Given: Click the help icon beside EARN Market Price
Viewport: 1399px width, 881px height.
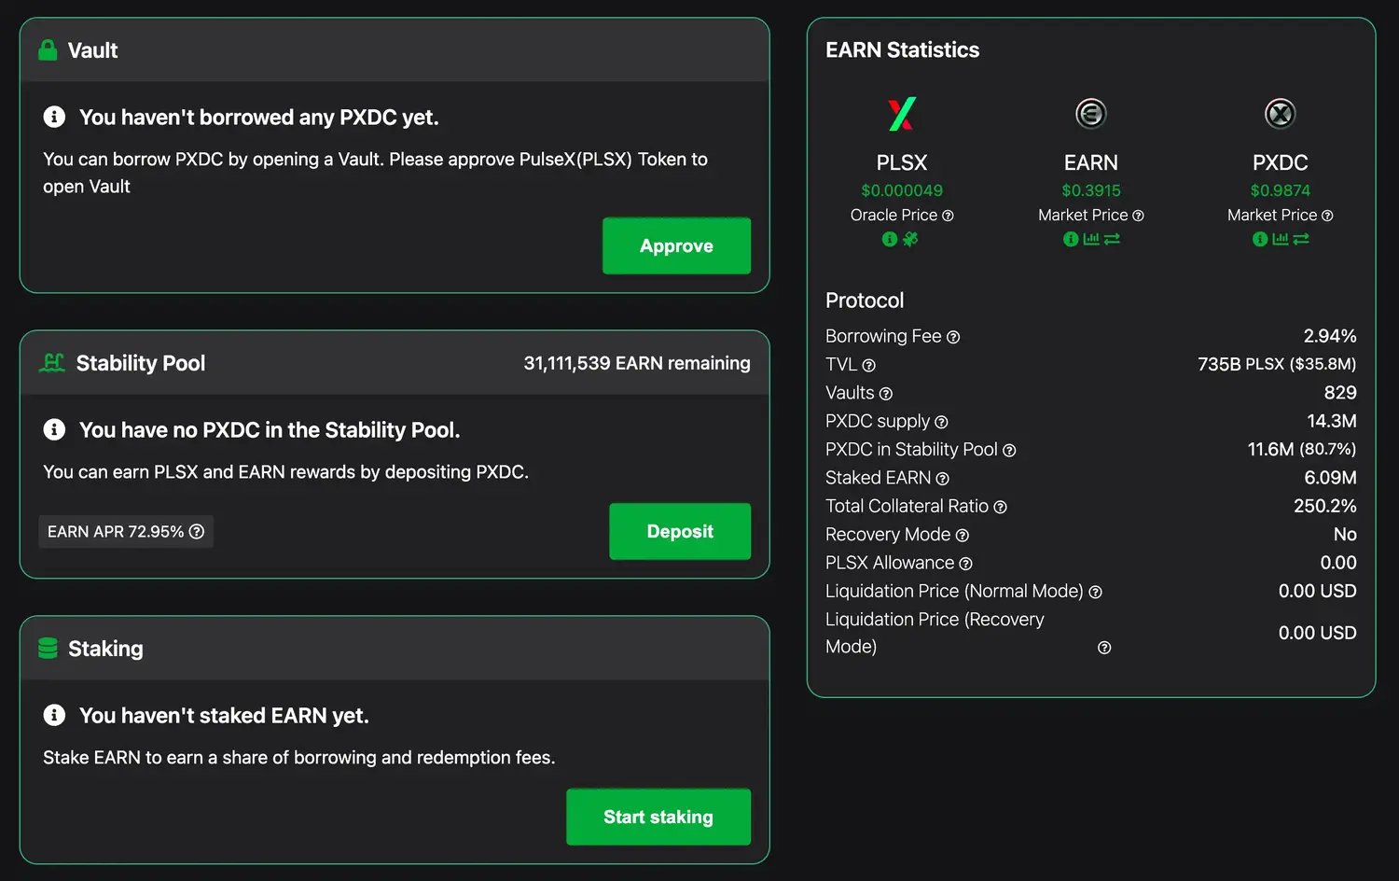Looking at the screenshot, I should (x=1138, y=216).
